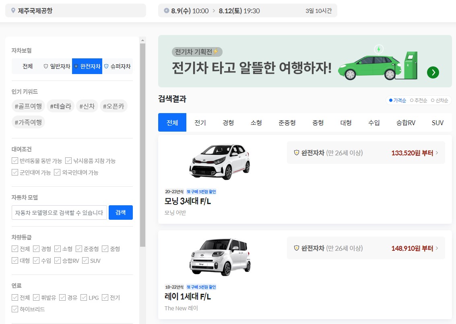This screenshot has width=456, height=324.
Task: Toggle 승합RV vehicle class checkbox
Action: 58,260
